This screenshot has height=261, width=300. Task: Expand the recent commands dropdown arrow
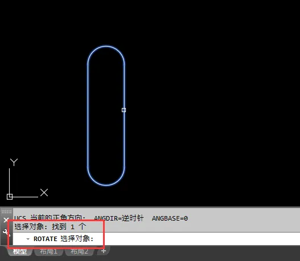point(28,239)
